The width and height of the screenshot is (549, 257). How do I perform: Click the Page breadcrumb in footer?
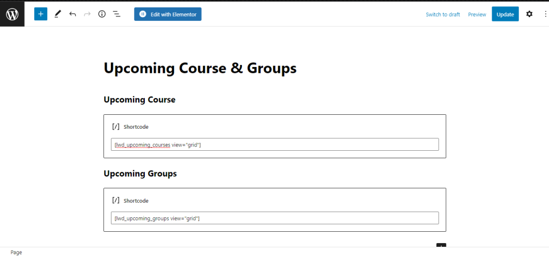(16, 253)
